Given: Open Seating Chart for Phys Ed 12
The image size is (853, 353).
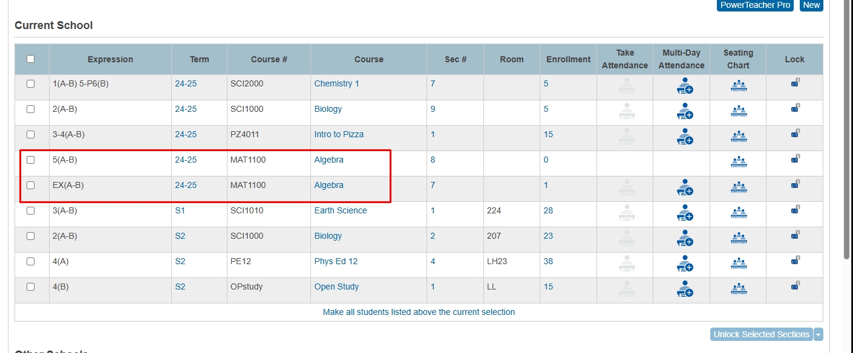Looking at the screenshot, I should 738,263.
